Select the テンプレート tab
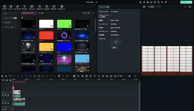This screenshot has width=194, height=111. [62, 7]
